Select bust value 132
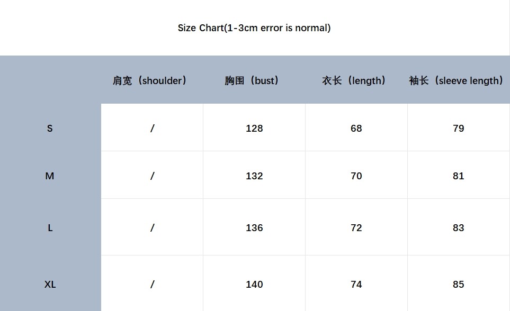The width and height of the screenshot is (510, 311). pyautogui.click(x=254, y=176)
